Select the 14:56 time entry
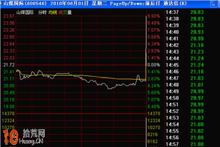The image size is (220, 147). pos(172,138)
